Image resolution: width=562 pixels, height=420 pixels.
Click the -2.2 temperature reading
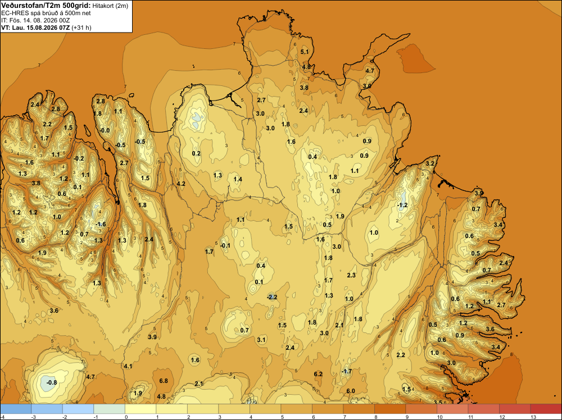click(272, 297)
